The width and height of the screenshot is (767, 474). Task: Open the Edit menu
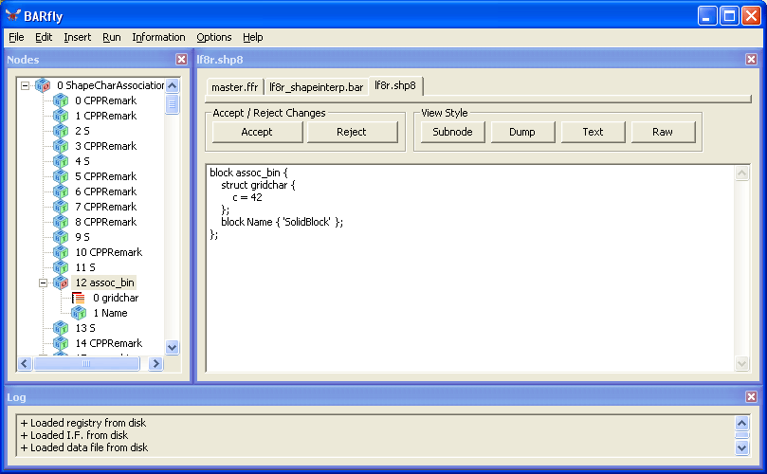tap(44, 37)
